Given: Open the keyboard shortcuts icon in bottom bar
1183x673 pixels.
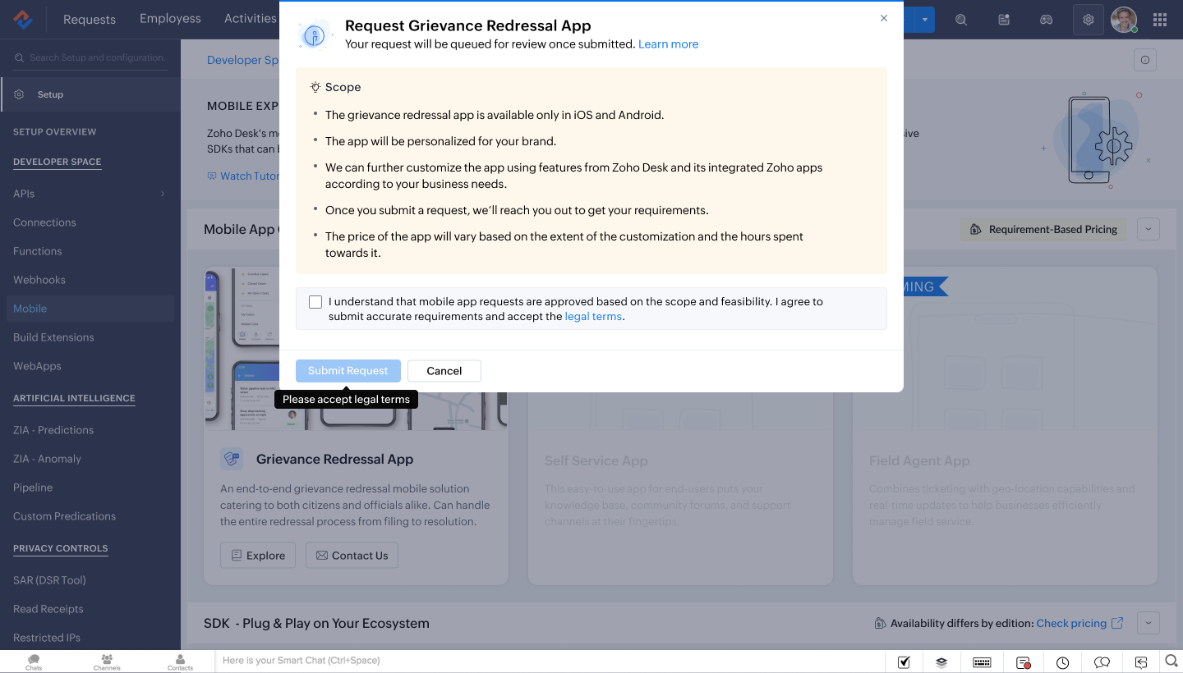Looking at the screenshot, I should (x=982, y=662).
